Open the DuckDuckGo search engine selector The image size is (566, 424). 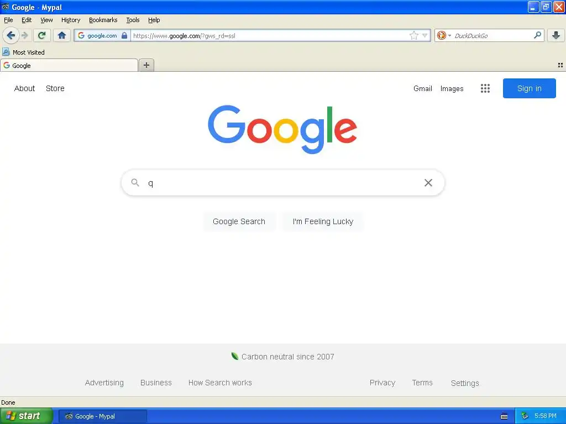pyautogui.click(x=444, y=35)
